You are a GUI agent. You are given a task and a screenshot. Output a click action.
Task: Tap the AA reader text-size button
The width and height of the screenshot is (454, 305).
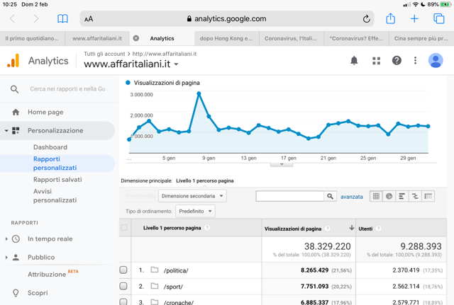coord(89,19)
